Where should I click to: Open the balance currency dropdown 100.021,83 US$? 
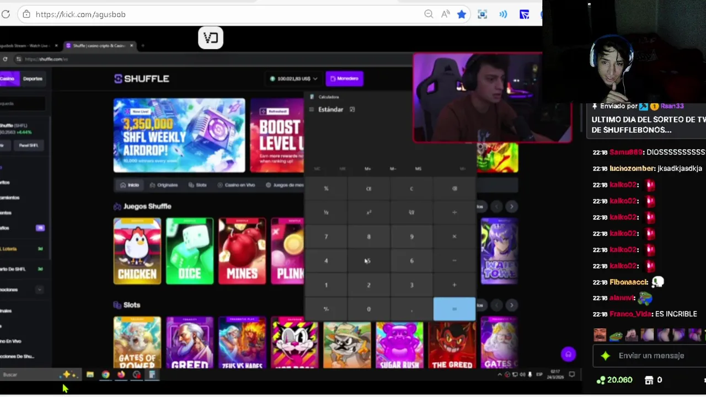pos(294,79)
